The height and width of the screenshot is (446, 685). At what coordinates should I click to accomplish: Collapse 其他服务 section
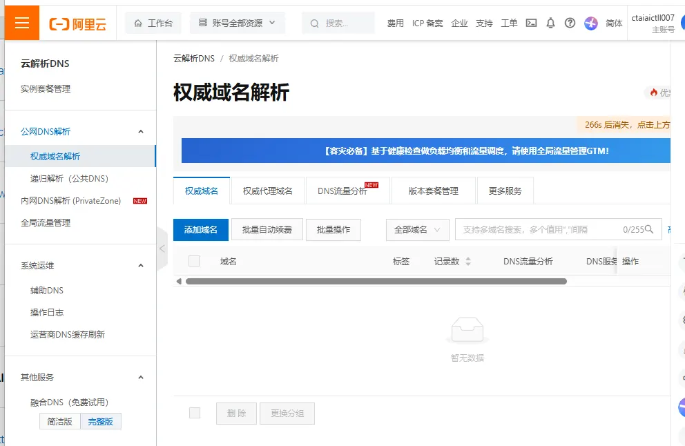pyautogui.click(x=141, y=378)
